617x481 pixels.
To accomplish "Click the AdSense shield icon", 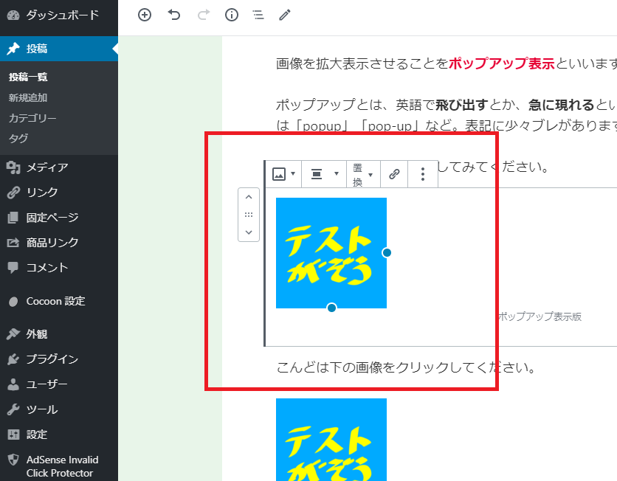I will [13, 460].
